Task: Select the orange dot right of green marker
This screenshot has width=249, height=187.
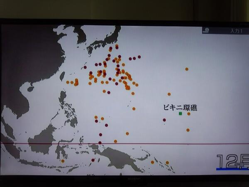Action: click(x=189, y=114)
